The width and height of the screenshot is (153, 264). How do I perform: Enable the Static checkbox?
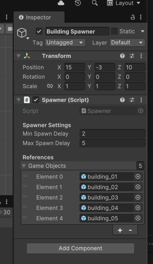(x=115, y=31)
